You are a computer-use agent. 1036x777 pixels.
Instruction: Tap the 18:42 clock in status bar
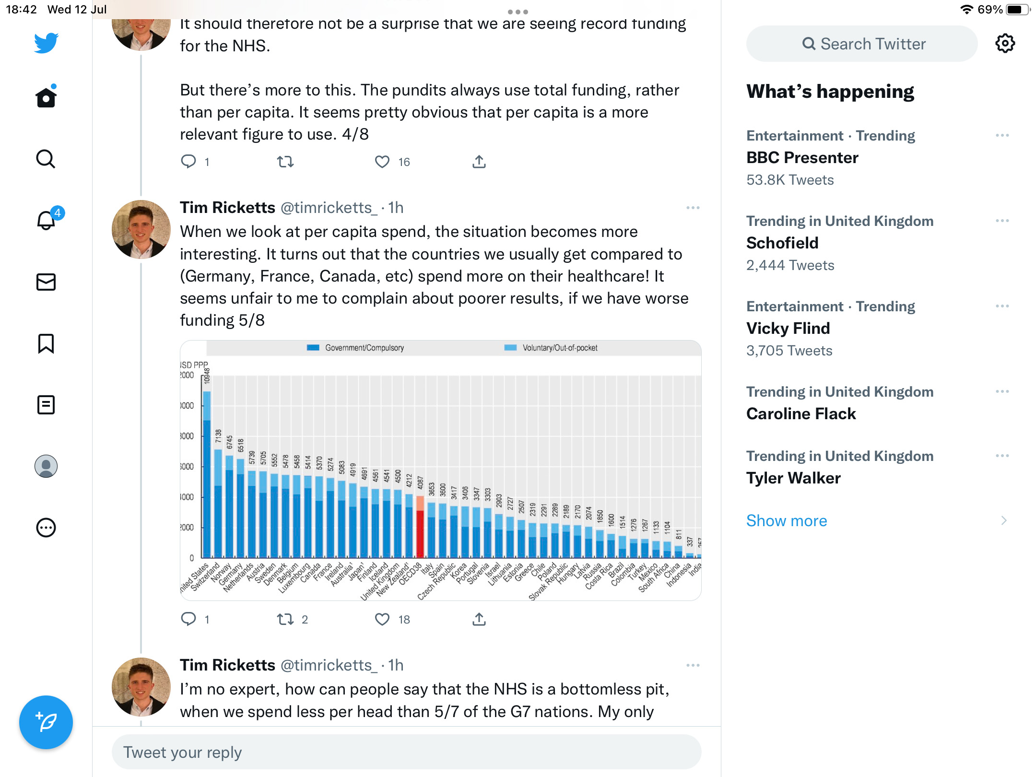(21, 10)
